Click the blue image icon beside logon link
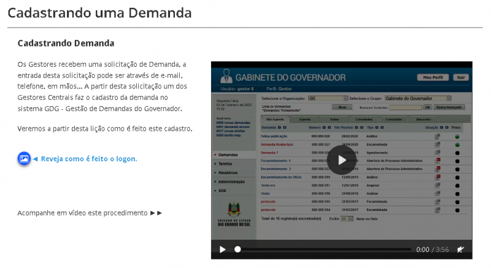Viewport: 491px width, 268px height. click(24, 159)
